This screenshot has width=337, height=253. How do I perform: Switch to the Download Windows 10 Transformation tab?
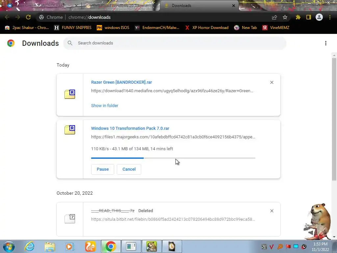point(120,6)
